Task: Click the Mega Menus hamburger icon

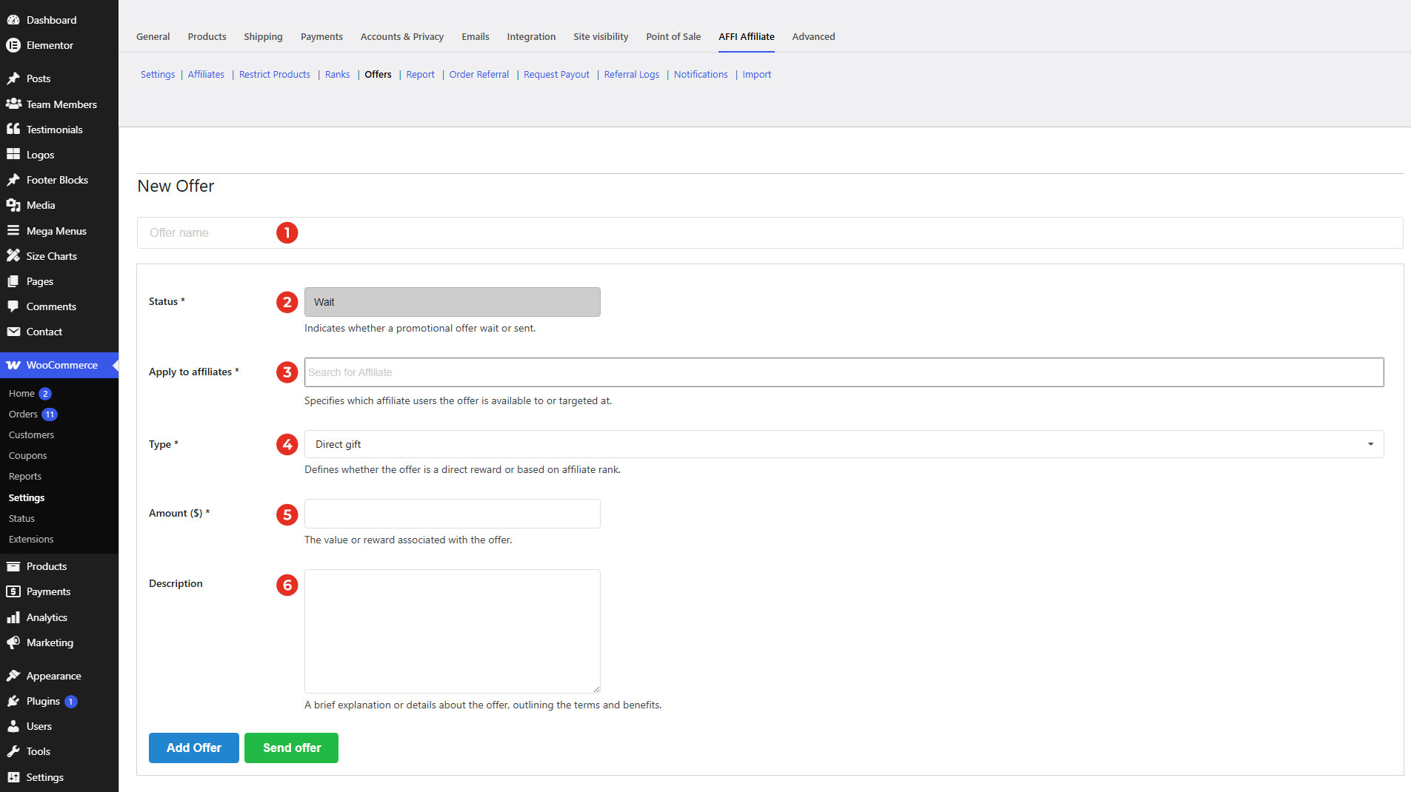Action: [13, 231]
